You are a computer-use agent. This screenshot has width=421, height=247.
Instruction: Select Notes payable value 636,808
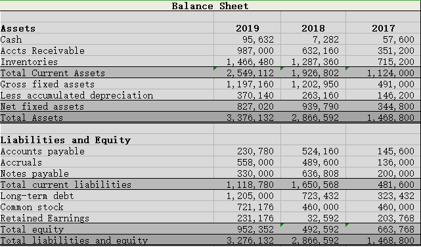(321, 173)
